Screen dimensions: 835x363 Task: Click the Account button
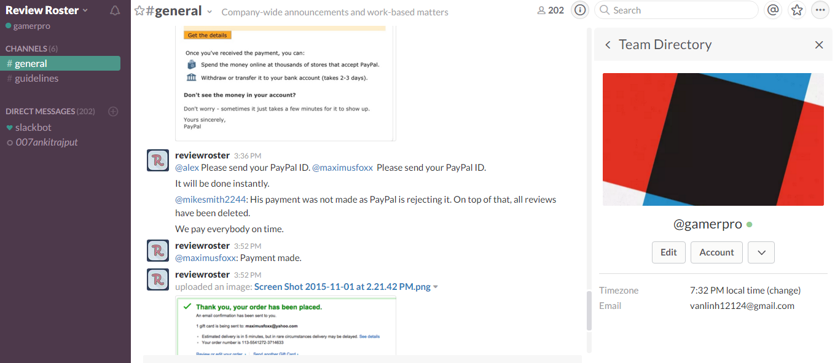coord(716,252)
